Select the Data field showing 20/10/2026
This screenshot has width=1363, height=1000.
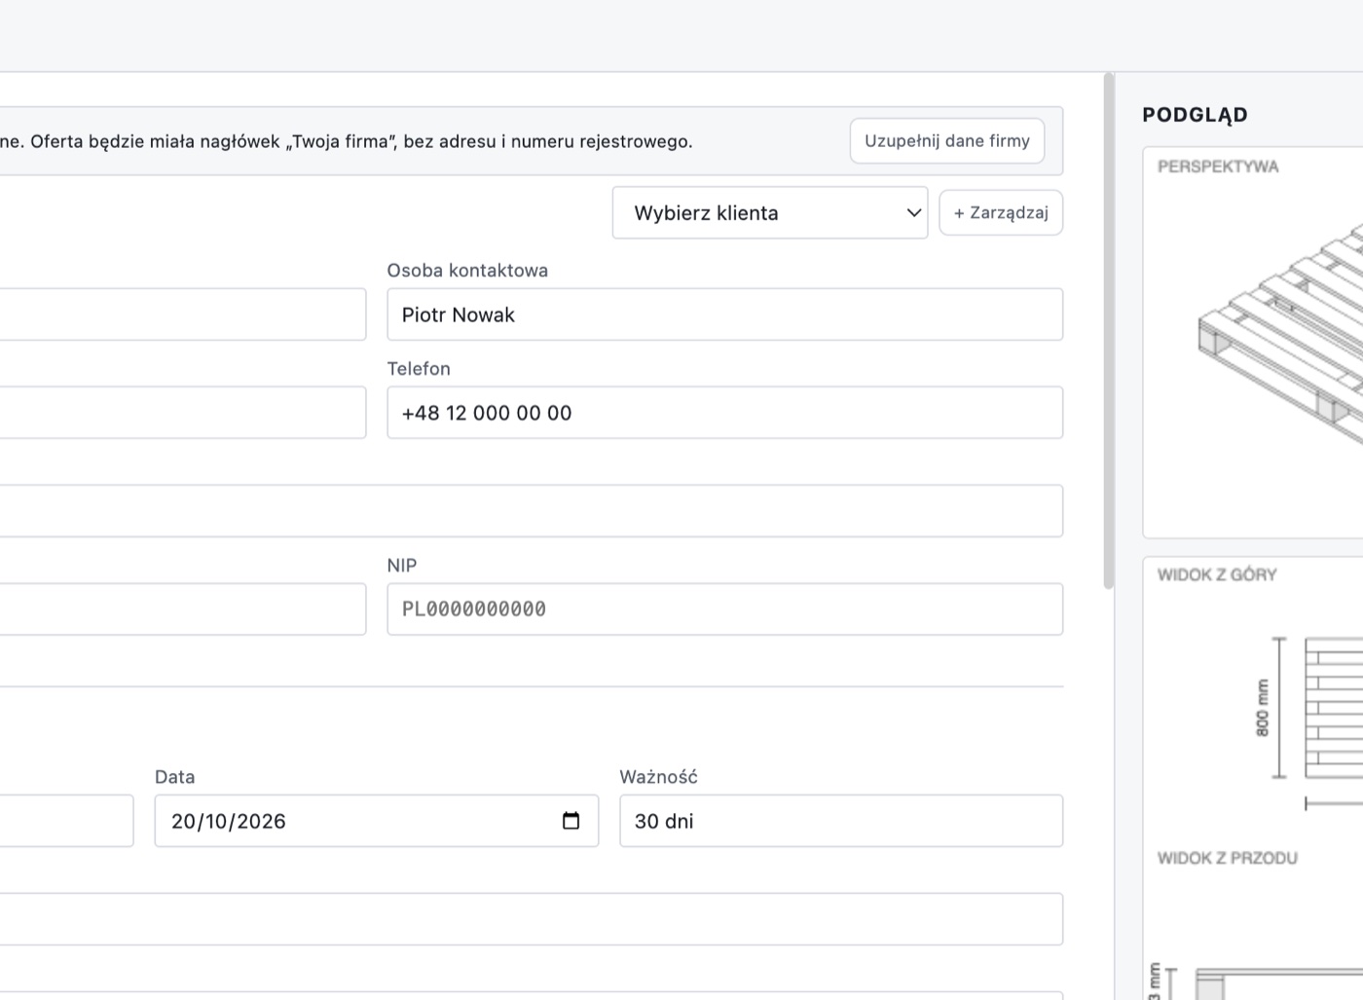377,821
